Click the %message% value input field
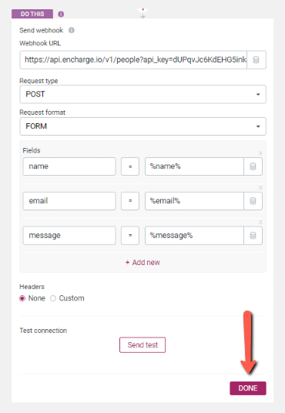The width and height of the screenshot is (285, 413). click(x=194, y=236)
